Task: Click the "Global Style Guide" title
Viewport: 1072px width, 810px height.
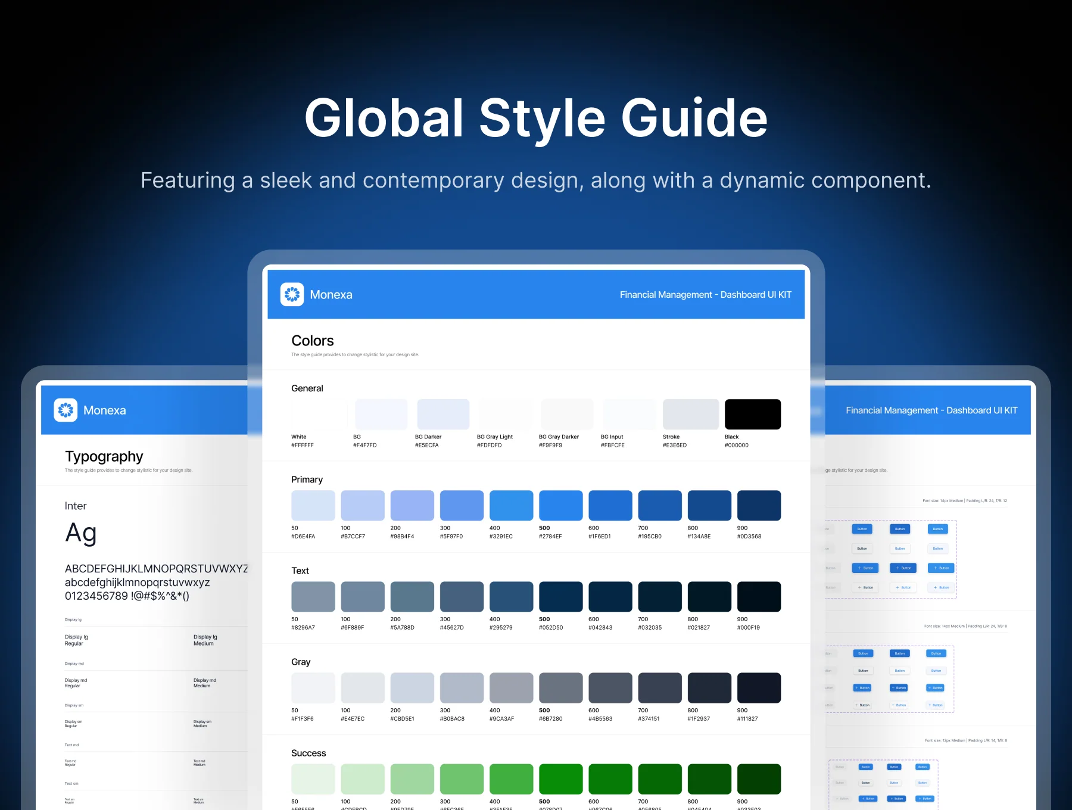Action: (536, 119)
